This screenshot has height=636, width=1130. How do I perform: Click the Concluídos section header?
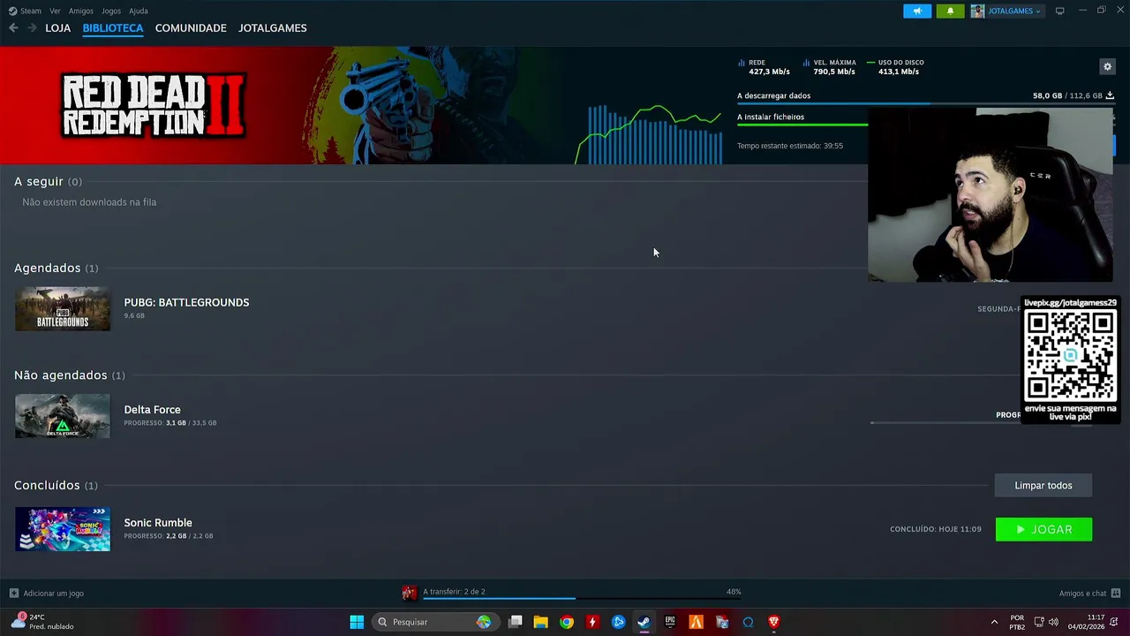click(x=56, y=485)
